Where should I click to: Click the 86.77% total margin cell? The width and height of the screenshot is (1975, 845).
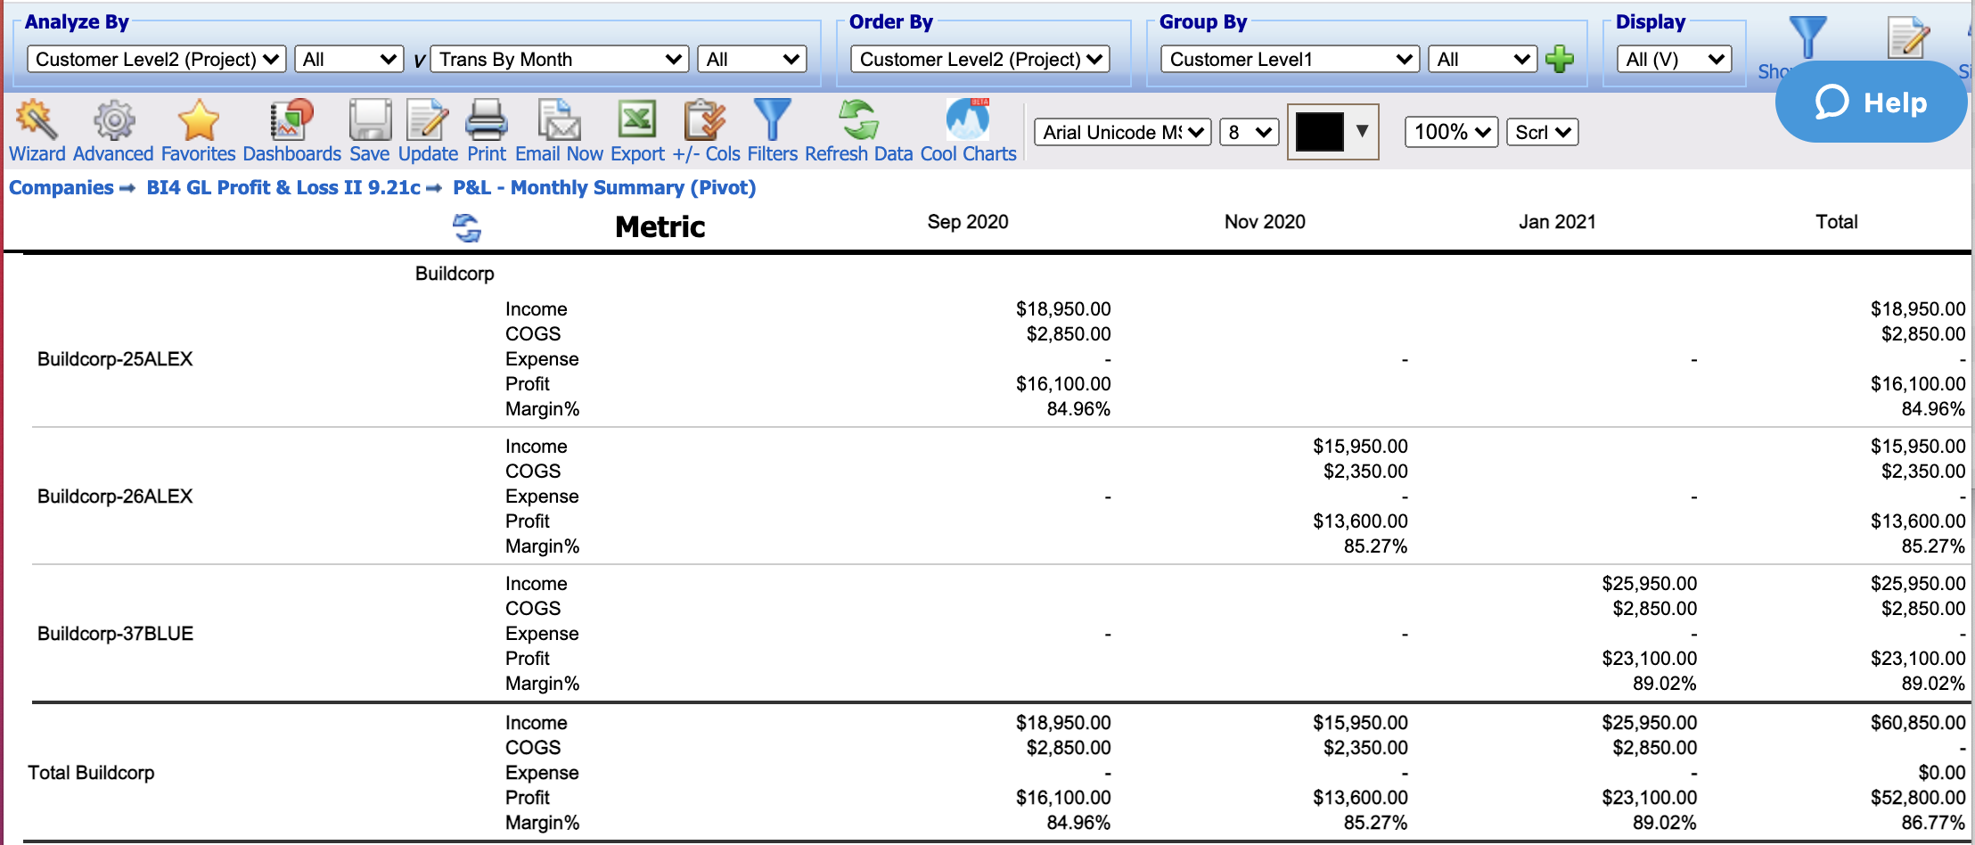[x=1933, y=823]
